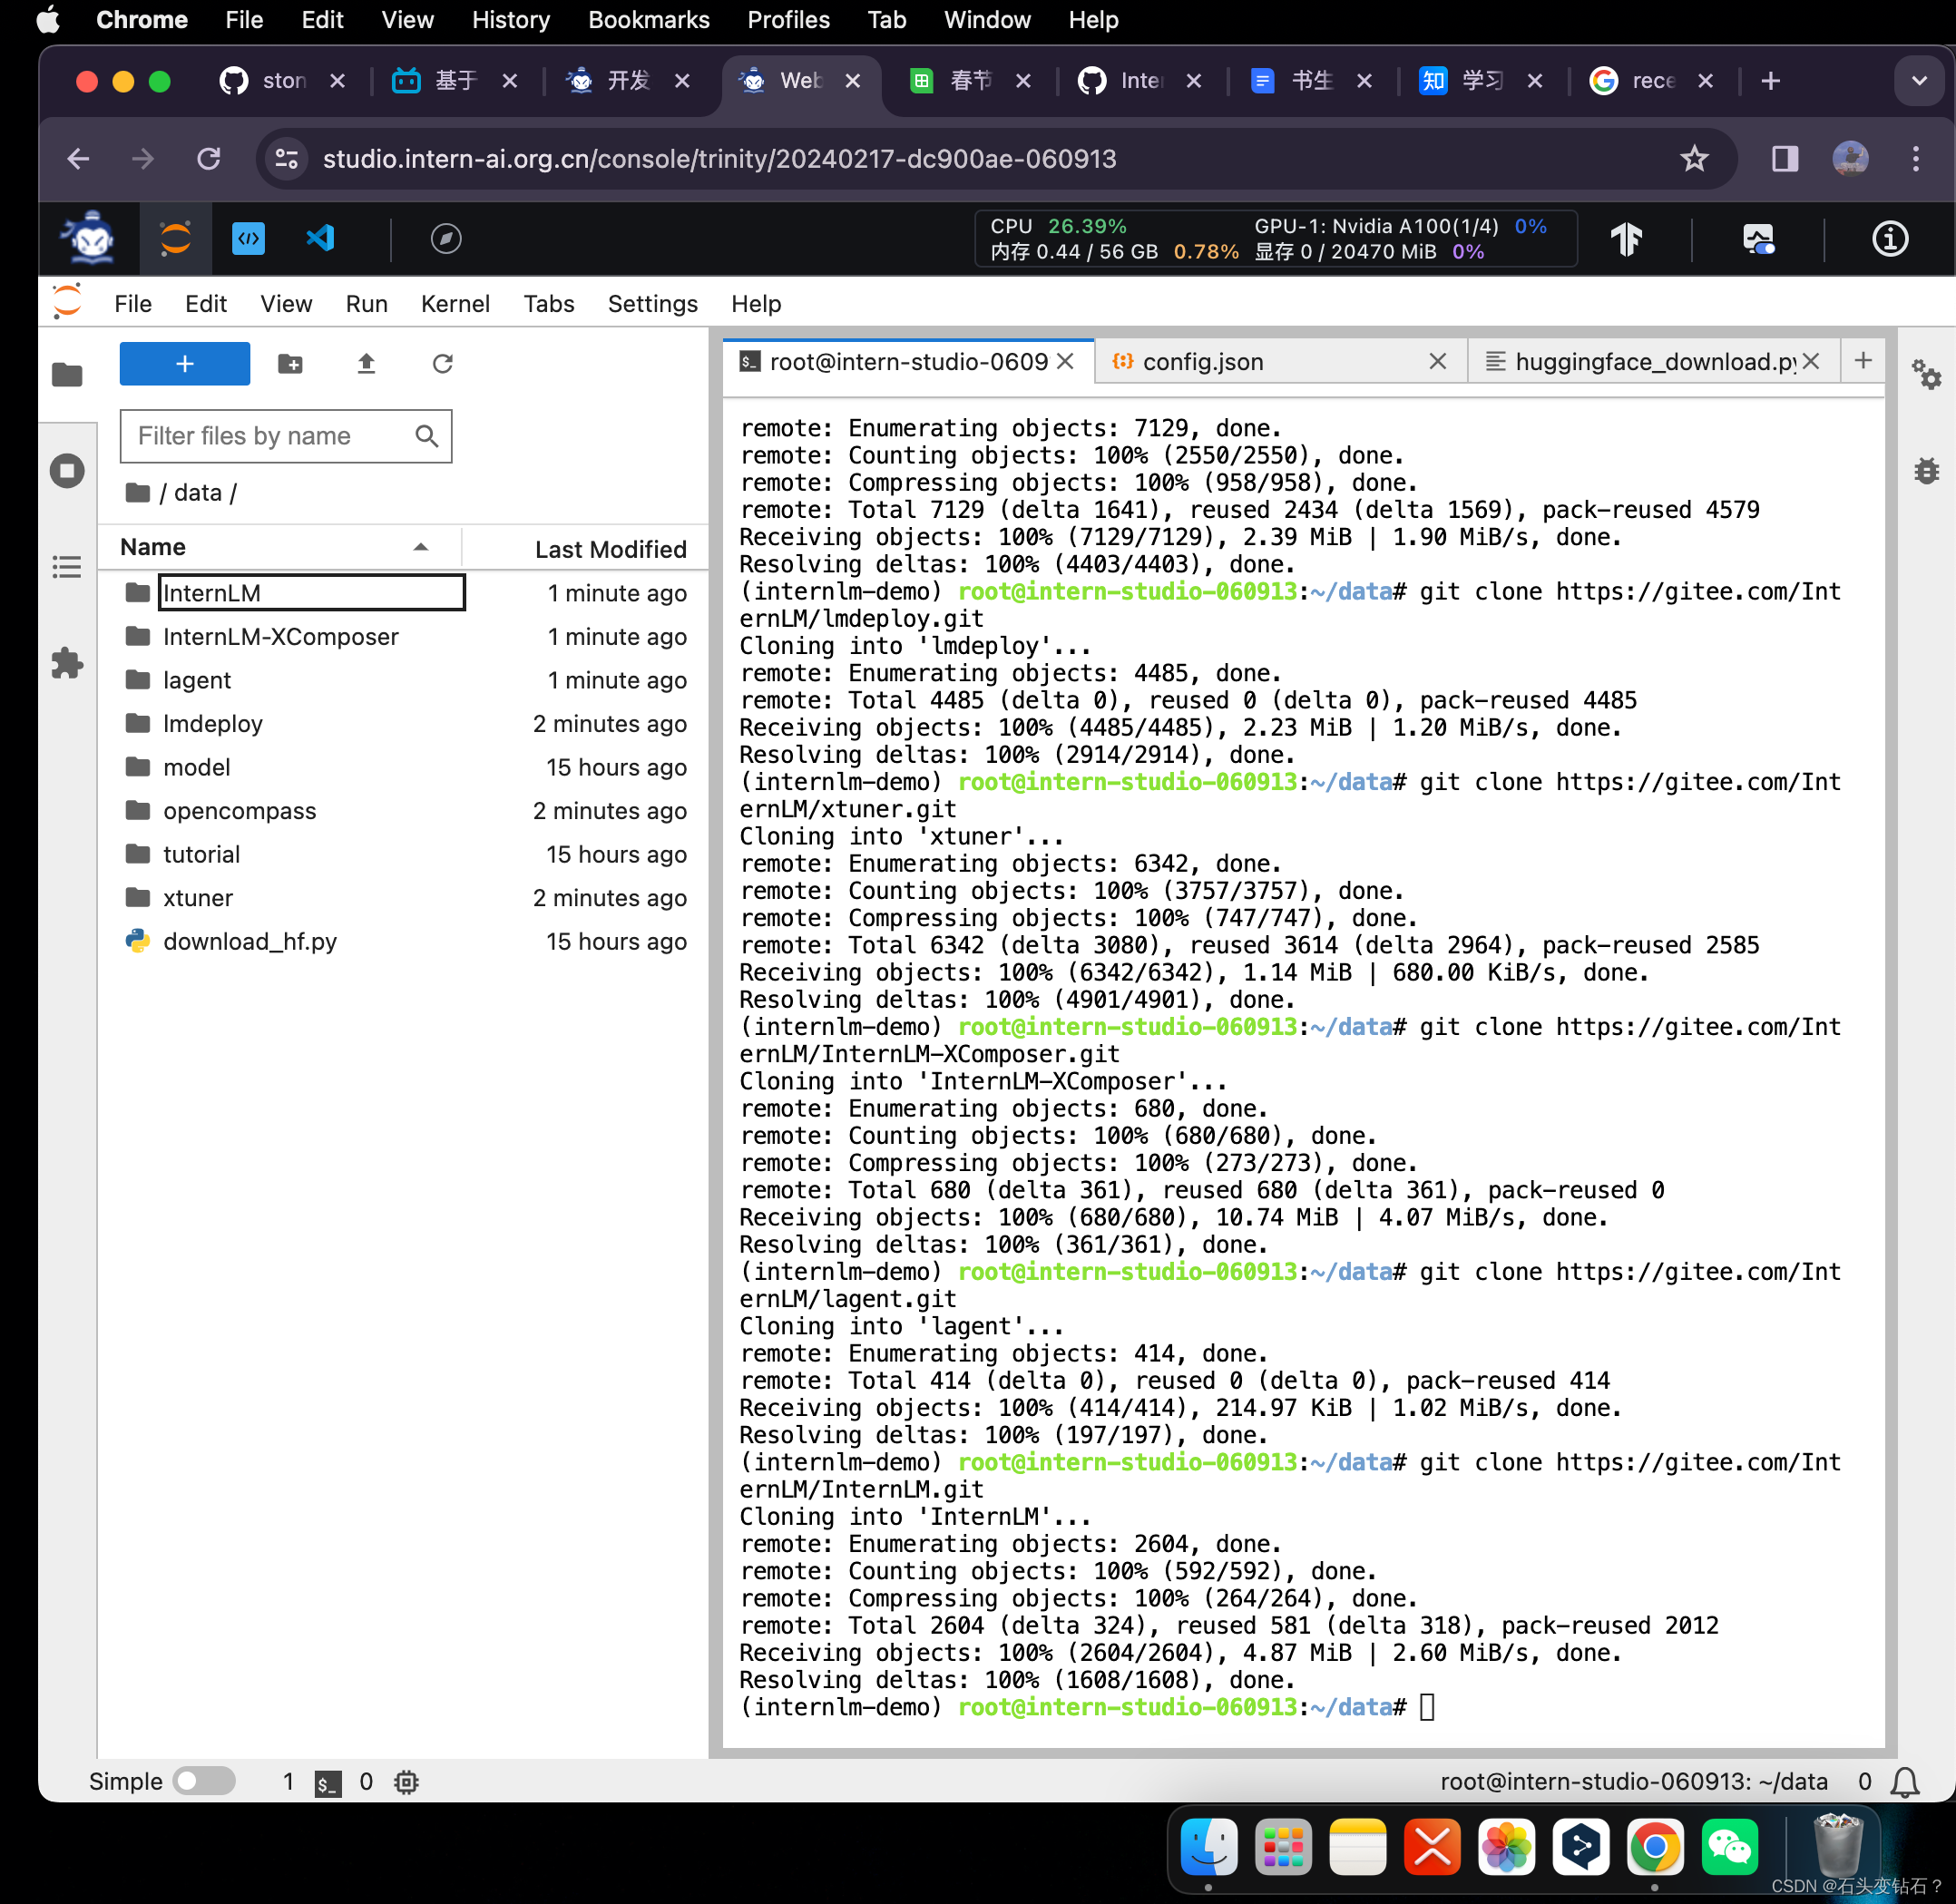Open WeChat from the Dock
Screen dimensions: 1956x1904
click(x=1729, y=1847)
